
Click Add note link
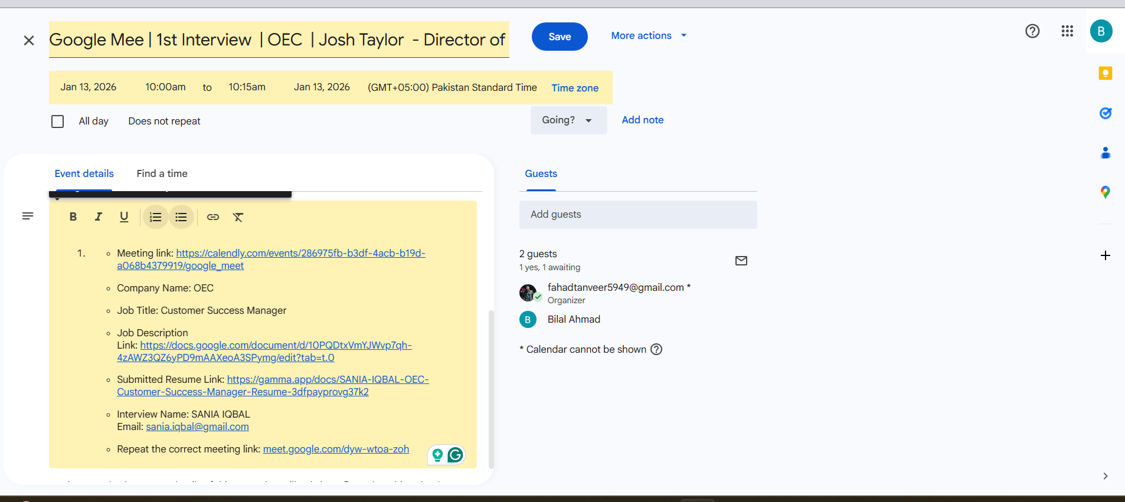click(x=643, y=120)
